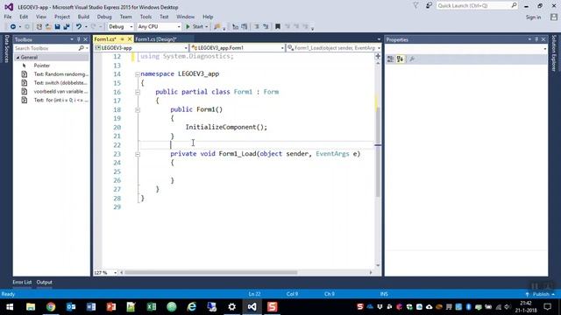
Task: Close the Form1.cs tab
Action: pyautogui.click(x=130, y=39)
